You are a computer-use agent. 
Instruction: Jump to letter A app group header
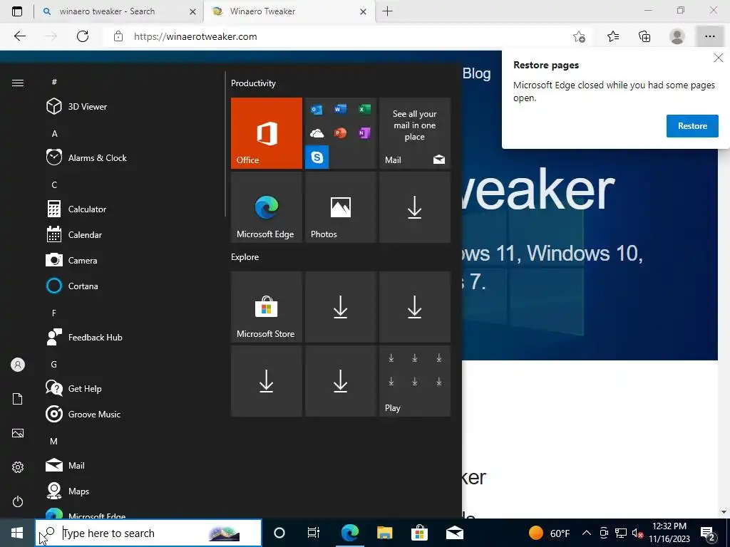[x=54, y=133]
